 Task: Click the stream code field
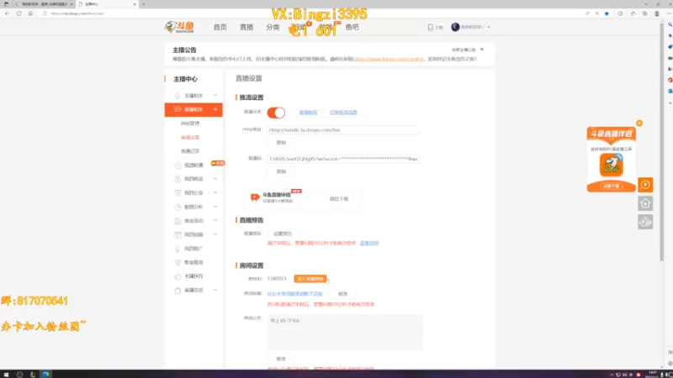click(343, 159)
